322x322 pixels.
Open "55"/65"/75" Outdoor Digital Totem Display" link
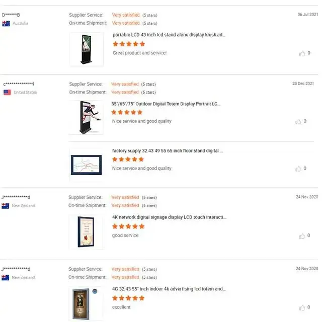166,104
